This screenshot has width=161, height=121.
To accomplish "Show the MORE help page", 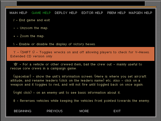I will click(84, 111).
